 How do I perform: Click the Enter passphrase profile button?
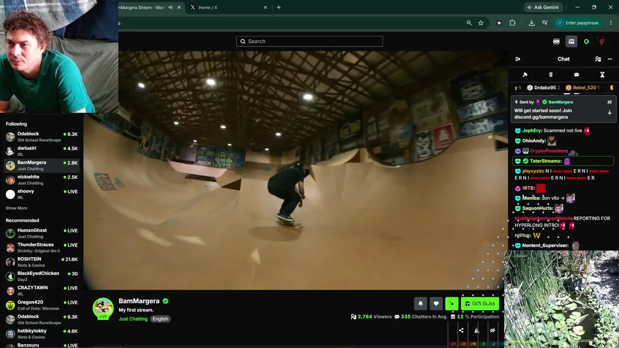pos(578,23)
